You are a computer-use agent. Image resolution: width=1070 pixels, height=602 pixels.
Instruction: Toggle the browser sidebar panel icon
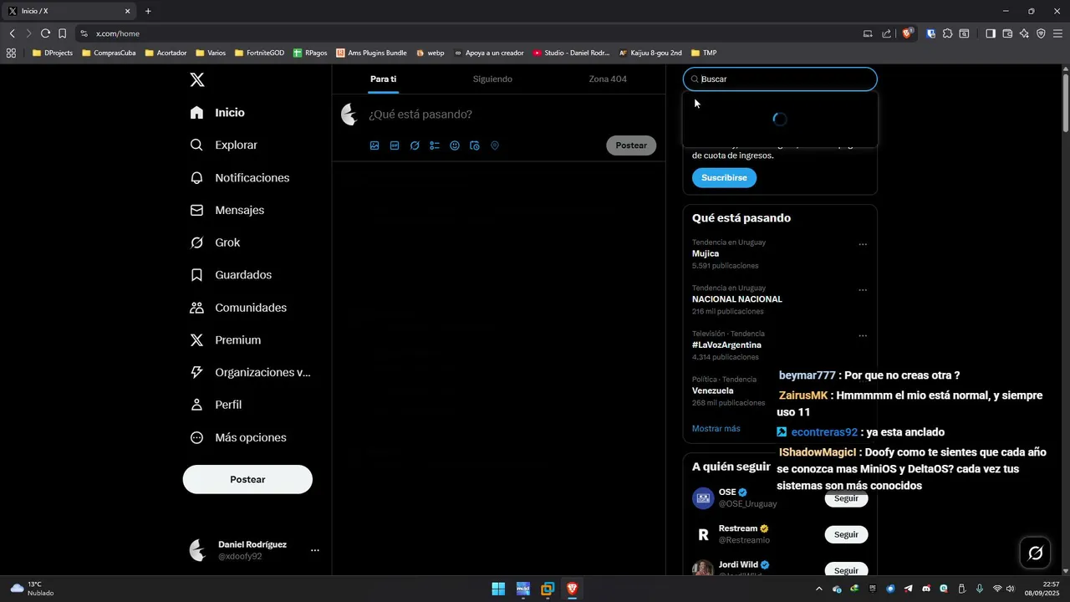pos(991,33)
